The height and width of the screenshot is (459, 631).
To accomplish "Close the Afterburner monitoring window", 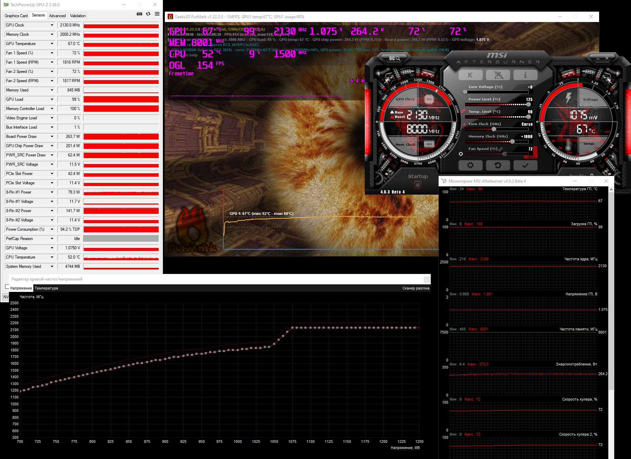I will [606, 181].
